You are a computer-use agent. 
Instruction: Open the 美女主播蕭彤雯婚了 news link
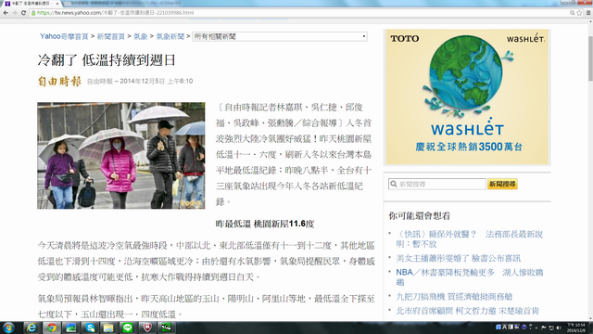coord(459,258)
